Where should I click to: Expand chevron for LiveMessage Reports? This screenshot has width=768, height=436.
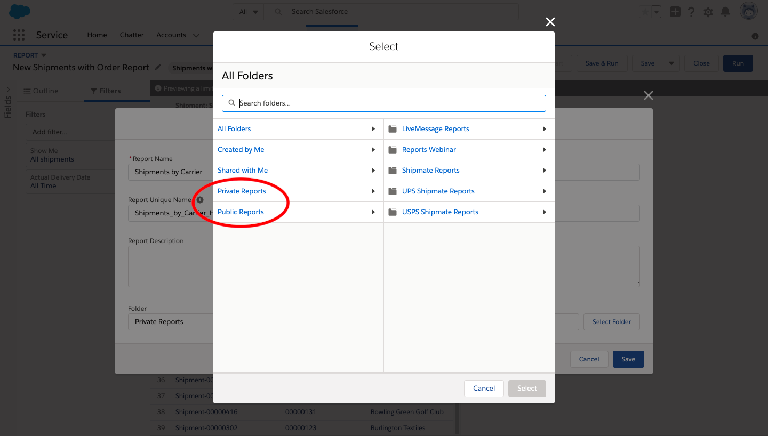pyautogui.click(x=544, y=129)
